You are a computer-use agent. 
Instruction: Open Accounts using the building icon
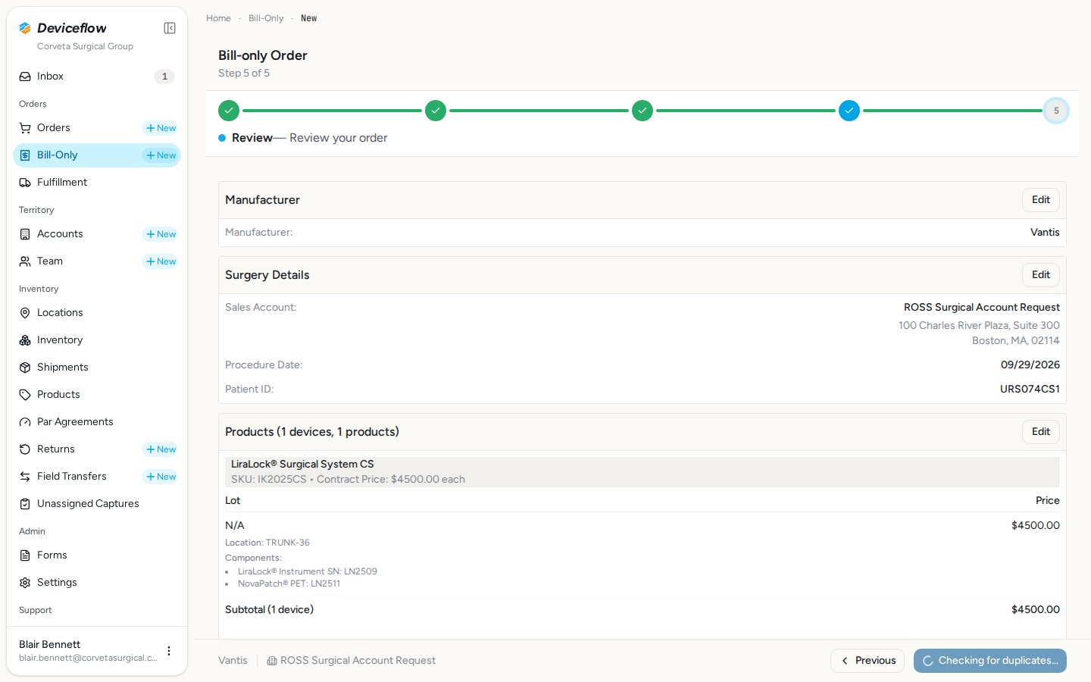[x=25, y=234]
